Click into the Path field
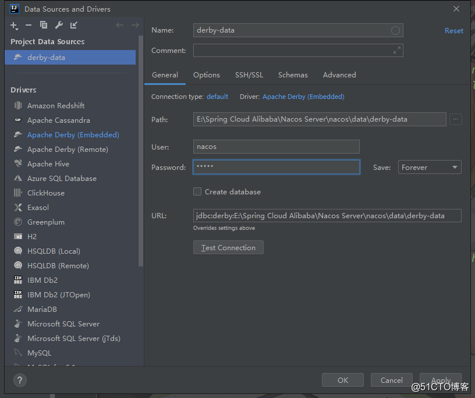The height and width of the screenshot is (398, 475). [320, 119]
